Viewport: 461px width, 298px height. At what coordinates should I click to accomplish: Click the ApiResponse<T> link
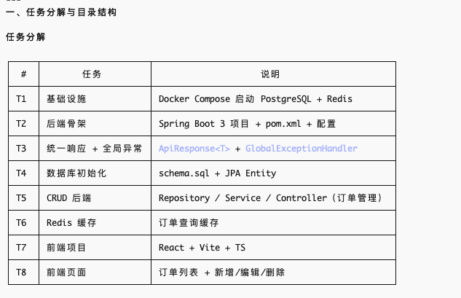click(x=194, y=149)
